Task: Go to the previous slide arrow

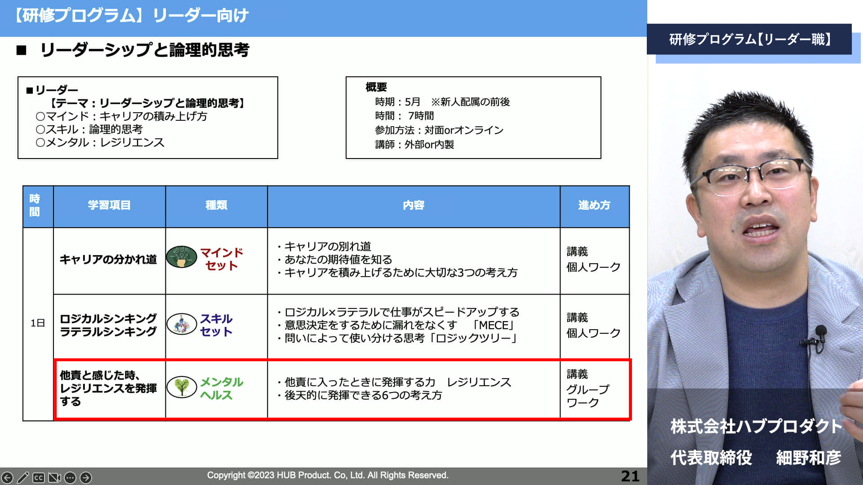Action: click(7, 477)
